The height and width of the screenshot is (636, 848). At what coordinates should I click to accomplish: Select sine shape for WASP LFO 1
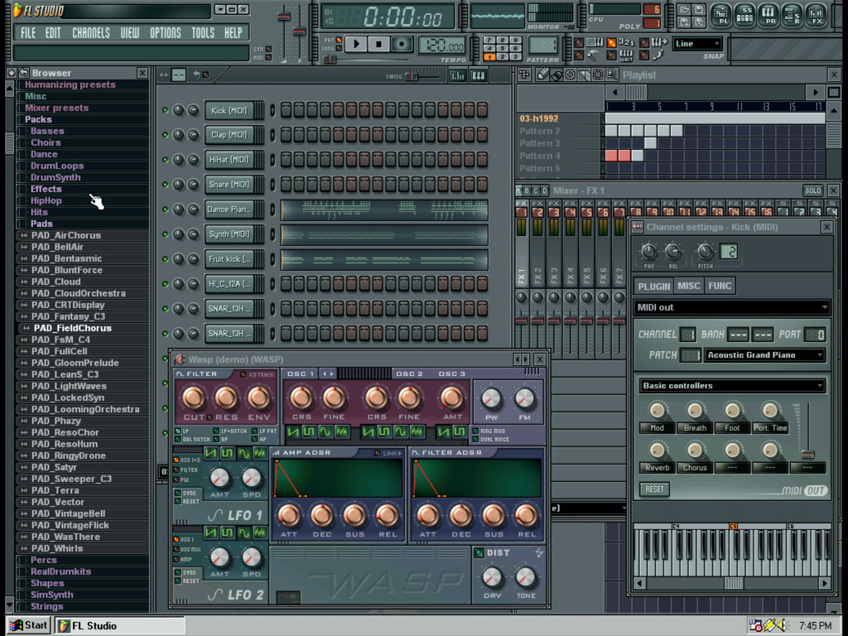(x=244, y=453)
